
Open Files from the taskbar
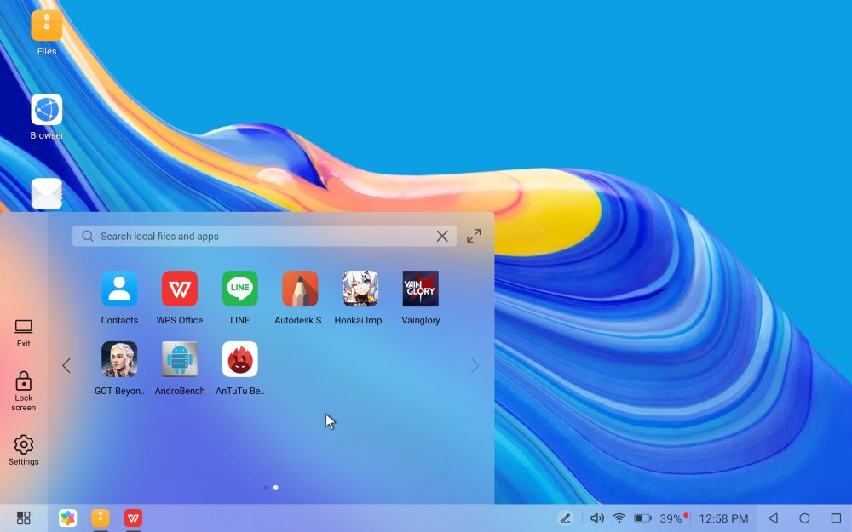tap(101, 518)
